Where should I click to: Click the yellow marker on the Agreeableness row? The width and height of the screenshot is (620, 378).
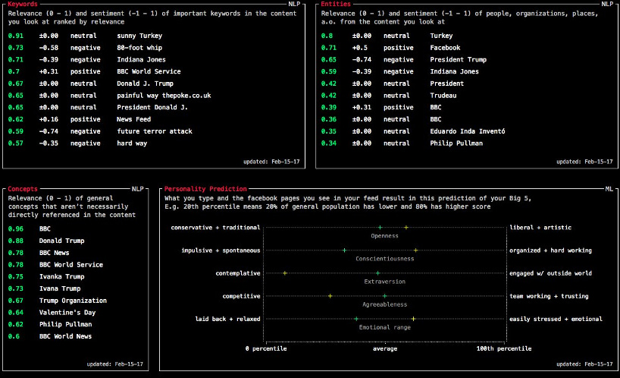(x=330, y=296)
